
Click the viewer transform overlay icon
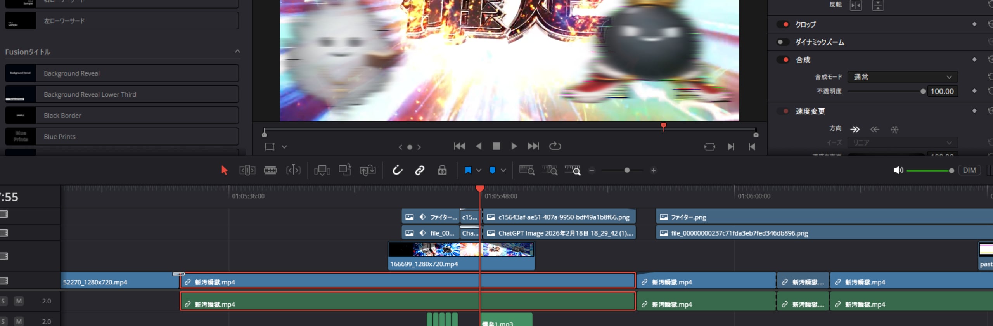pos(269,147)
